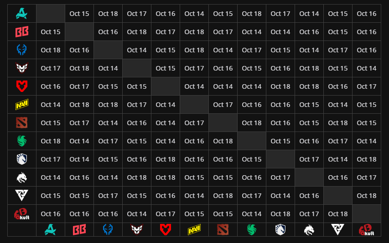Select Oct 18 in Tundra row, kult column
Viewport: 389px width, 243px height.
pyautogui.click(x=366, y=196)
